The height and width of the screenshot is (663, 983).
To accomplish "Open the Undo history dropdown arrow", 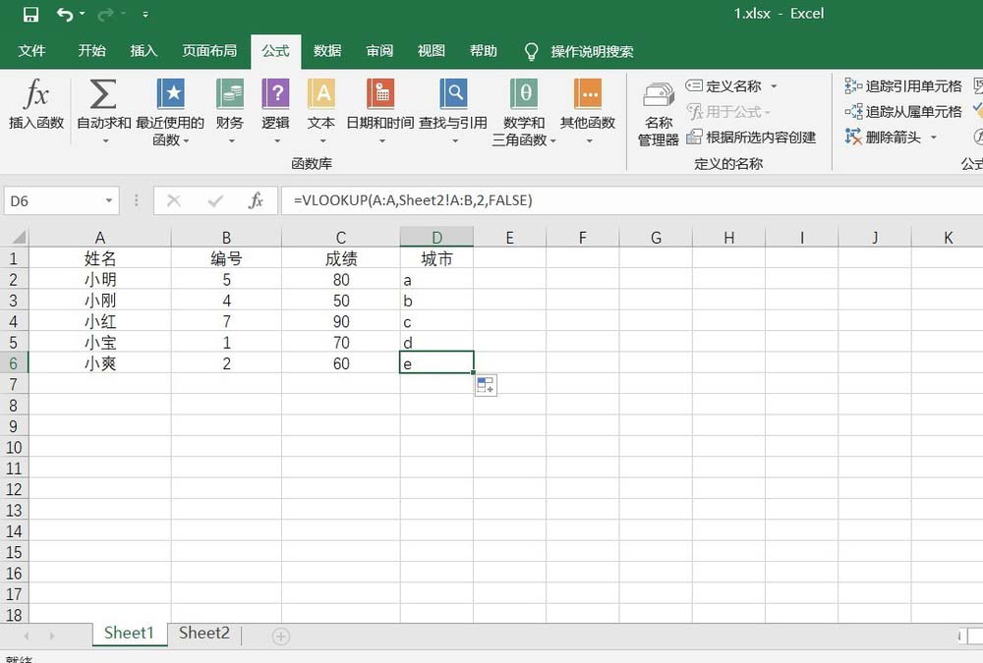I will (83, 14).
